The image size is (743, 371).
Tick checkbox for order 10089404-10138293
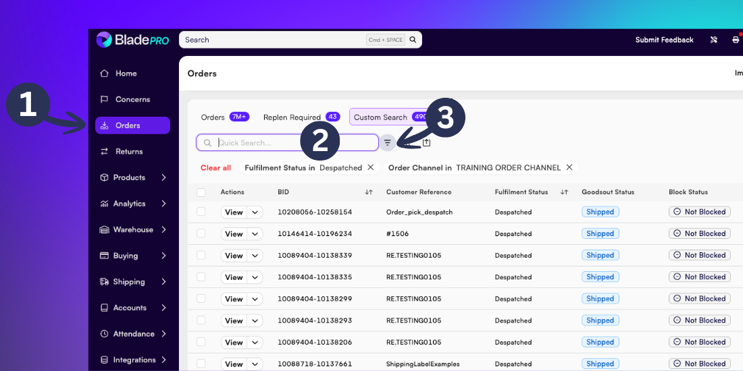[x=201, y=320]
